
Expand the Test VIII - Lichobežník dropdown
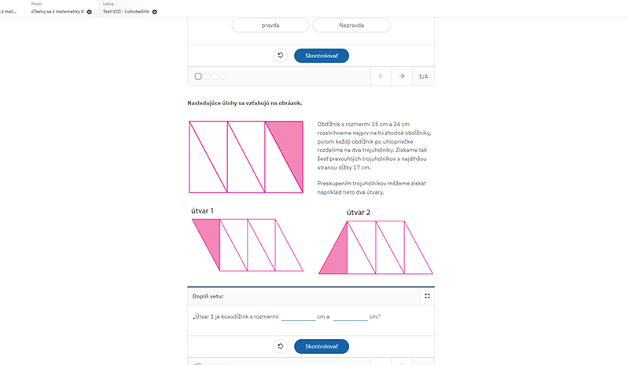[154, 12]
